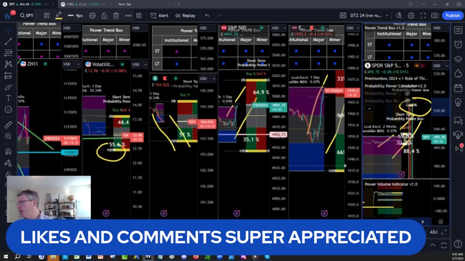Click the Publish button
The width and height of the screenshot is (465, 261).
tap(453, 16)
